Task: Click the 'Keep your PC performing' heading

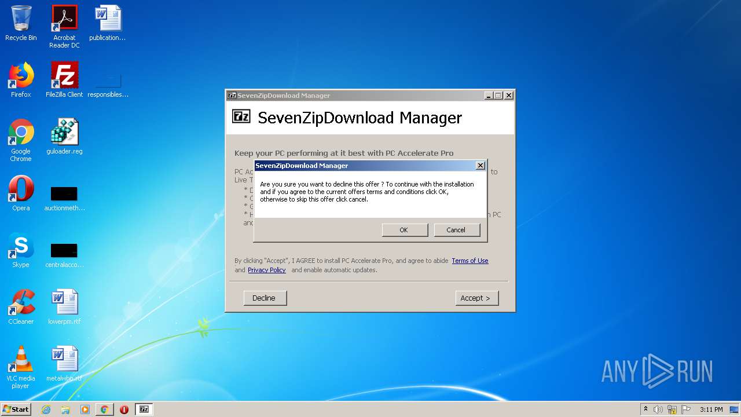Action: [344, 153]
